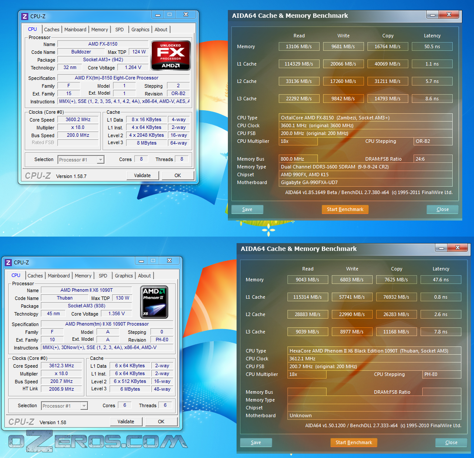The height and width of the screenshot is (458, 474).
Task: Click the L1 Cache Read value "115314 MB/s"
Action: (x=308, y=297)
